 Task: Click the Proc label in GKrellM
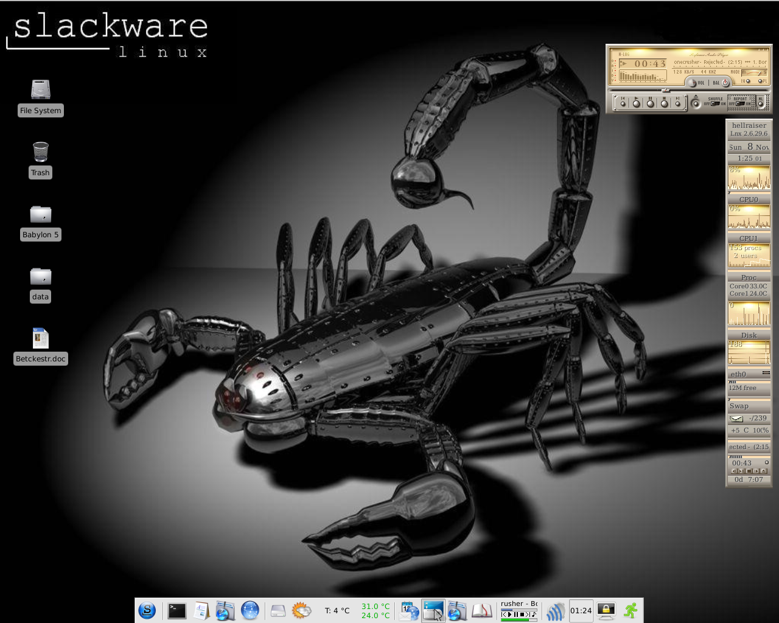tap(749, 277)
